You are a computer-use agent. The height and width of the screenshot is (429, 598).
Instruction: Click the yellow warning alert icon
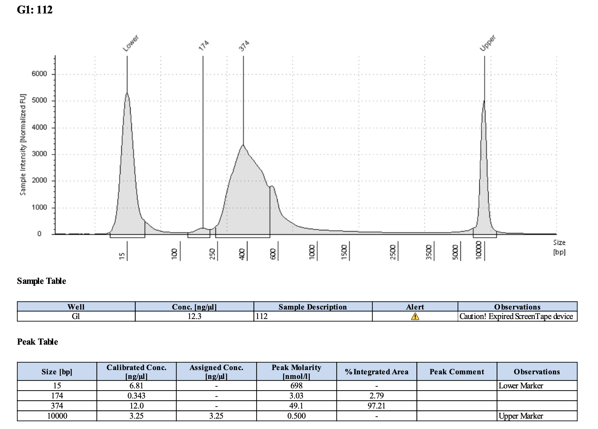415,316
